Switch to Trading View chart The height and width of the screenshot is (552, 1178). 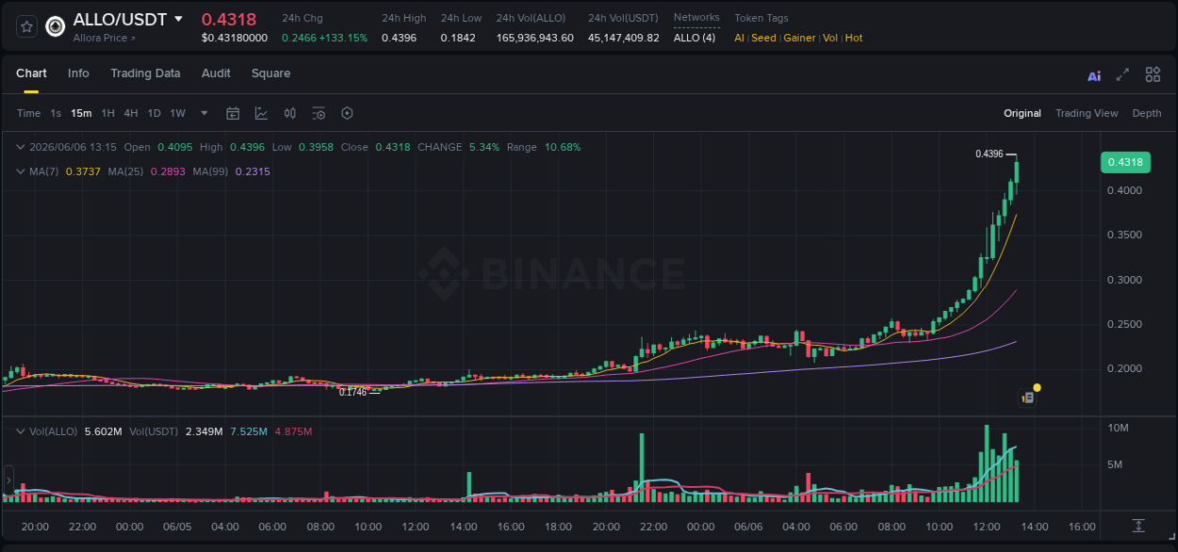[x=1087, y=113]
